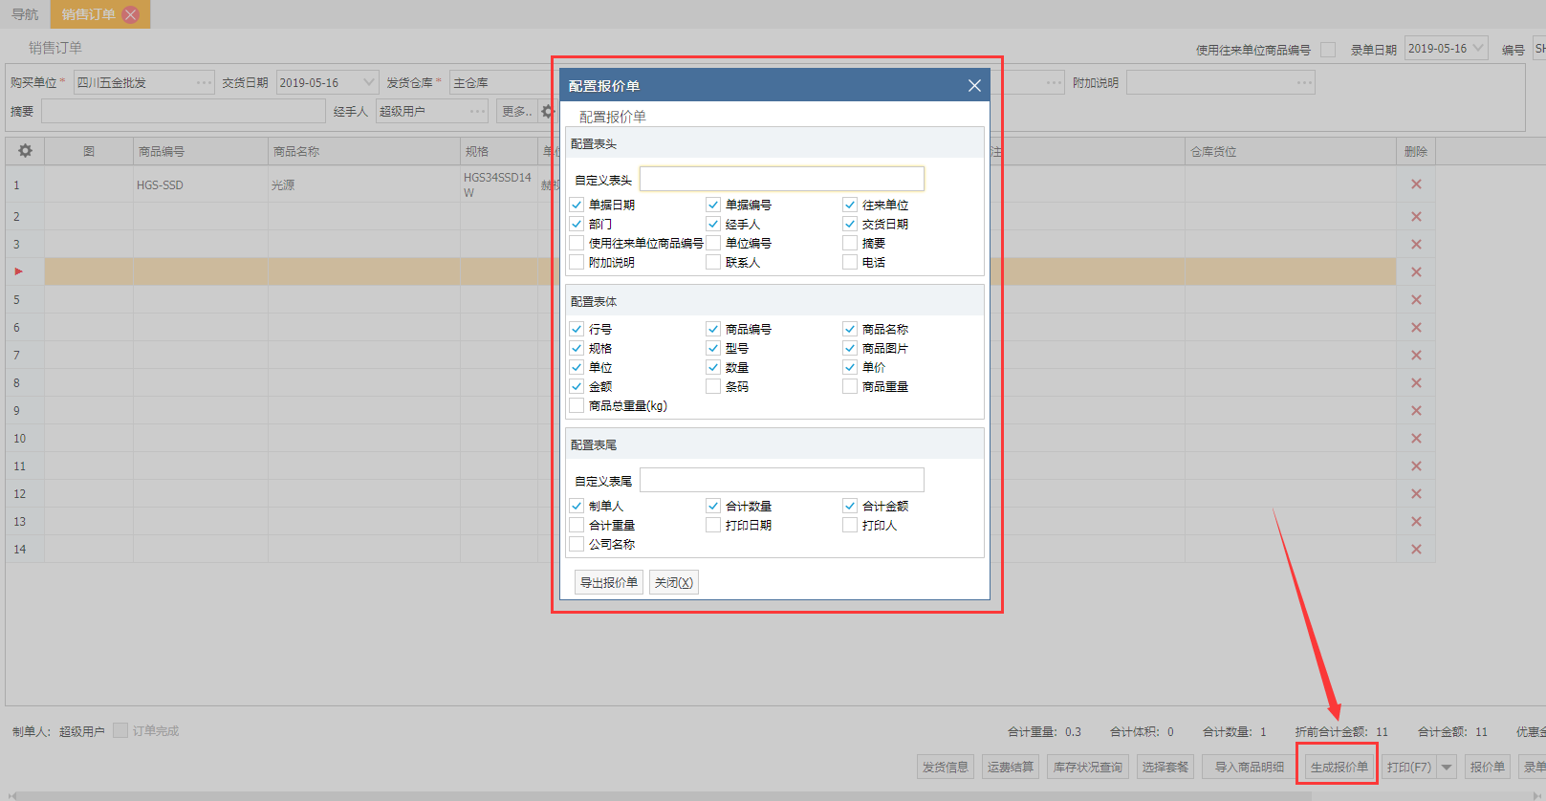Open 附加说明 lookup ellipsis button
Screen dimensions: 1546x801
point(1305,83)
